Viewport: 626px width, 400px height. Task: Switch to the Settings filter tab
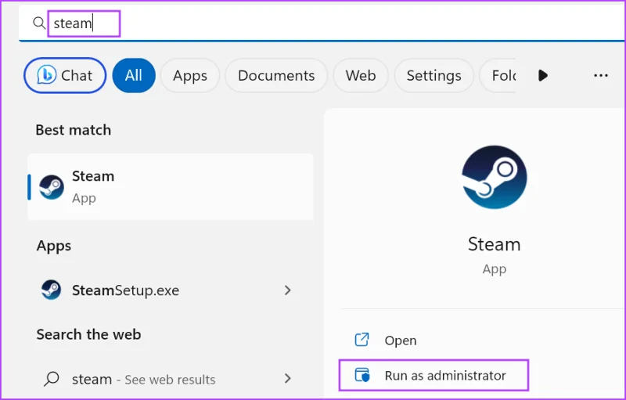434,75
